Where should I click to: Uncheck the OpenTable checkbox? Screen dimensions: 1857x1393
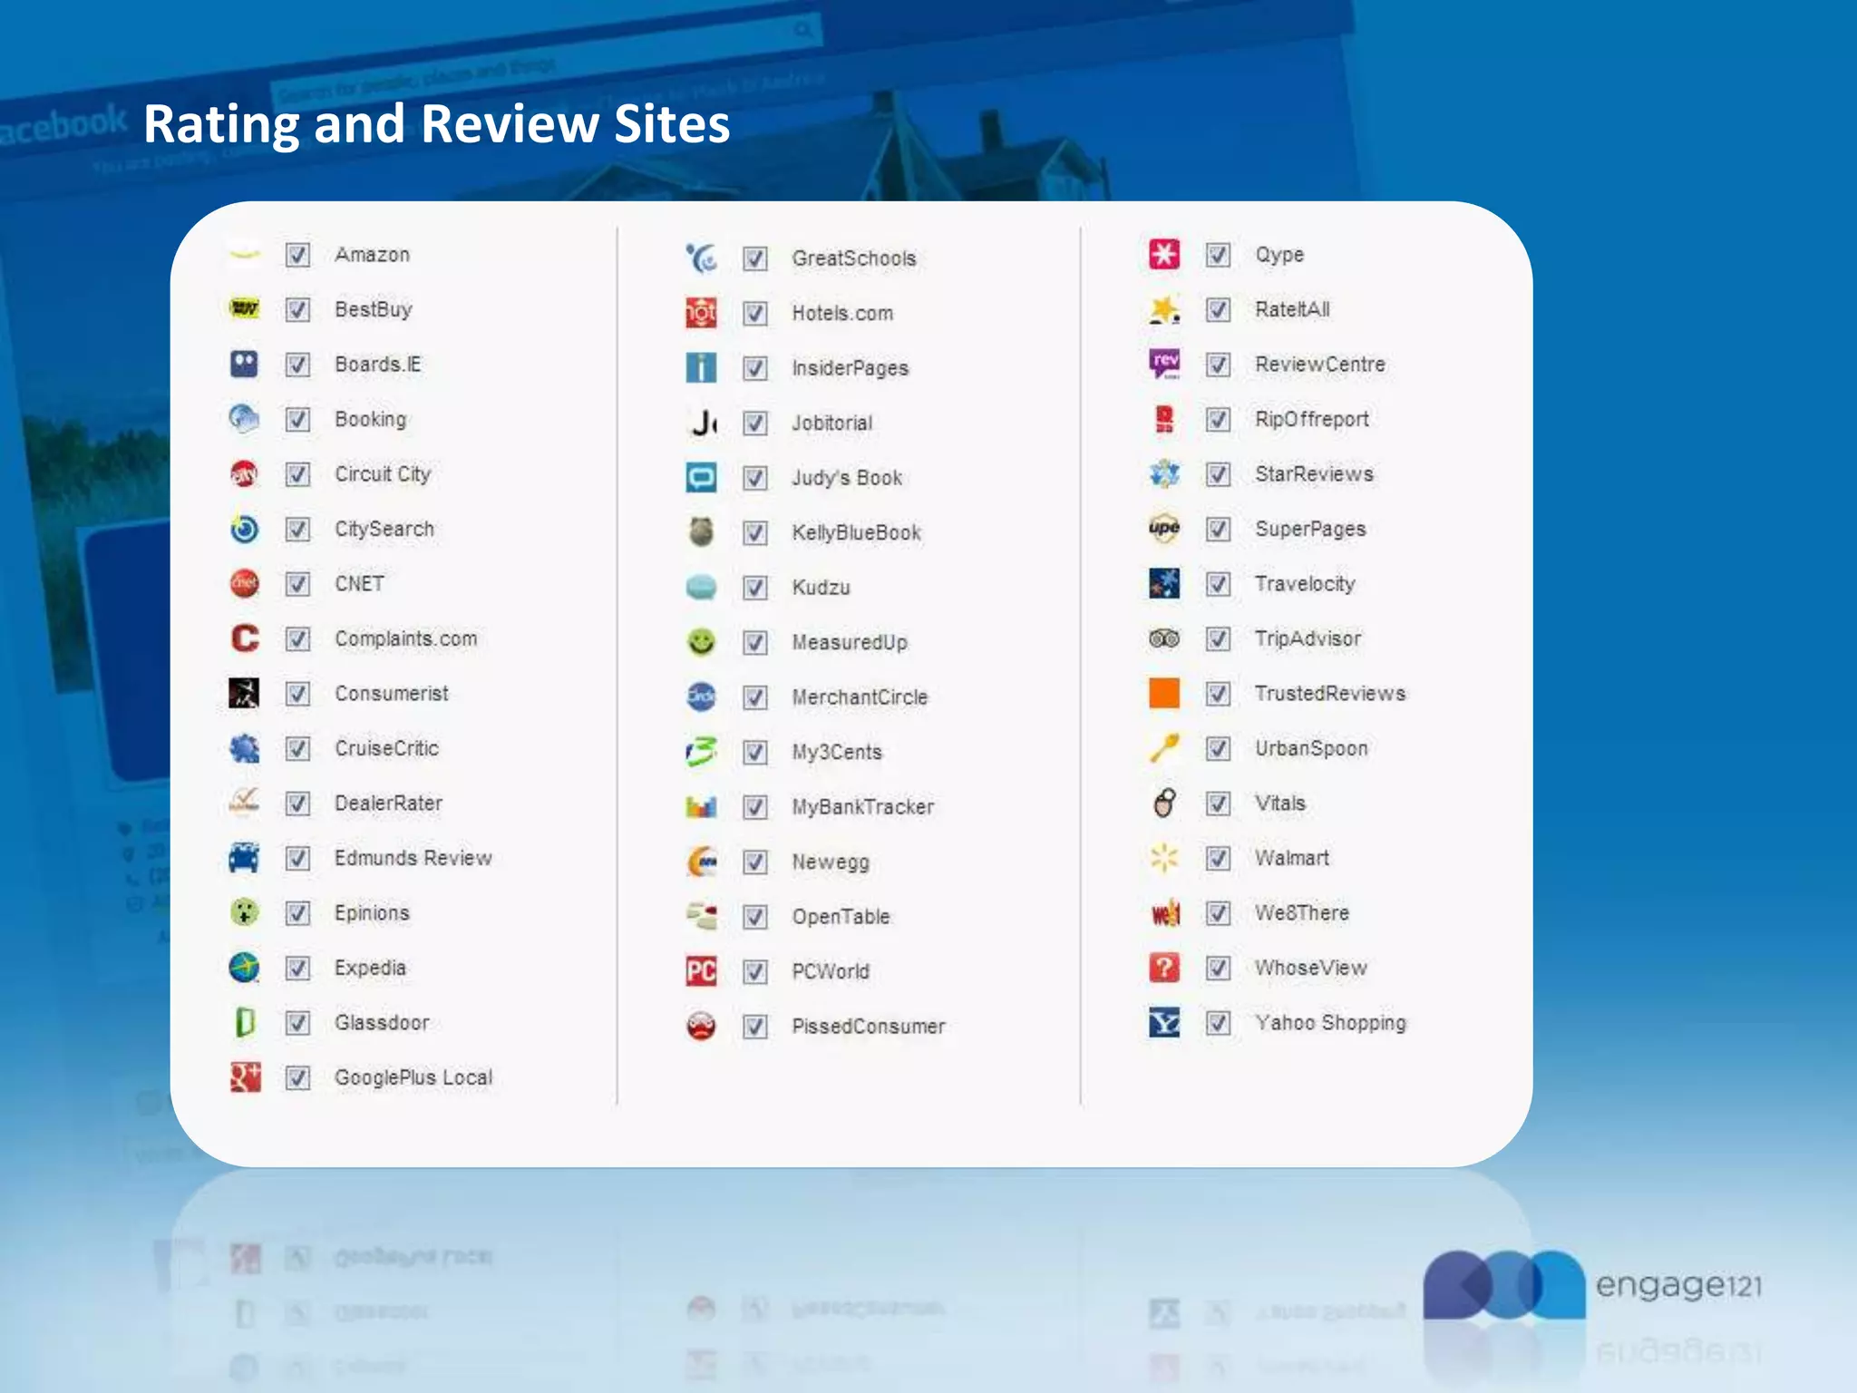pyautogui.click(x=754, y=917)
